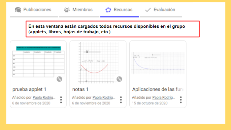231x130 pixels.
Task: Click date '6 de noviembre de 2020' under notas 1
Action: tap(91, 103)
